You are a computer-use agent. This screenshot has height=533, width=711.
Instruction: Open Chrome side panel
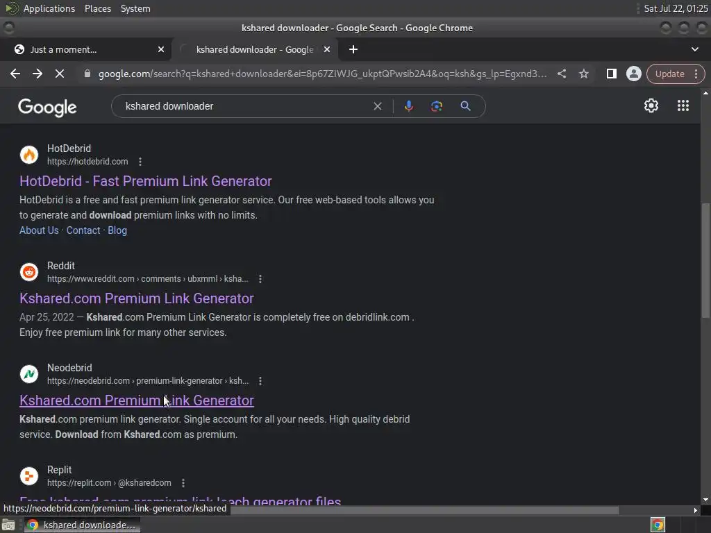pyautogui.click(x=611, y=74)
